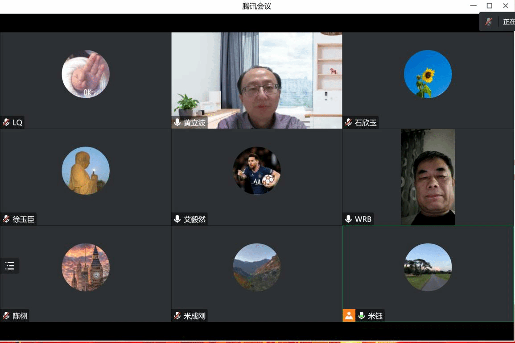Screen dimensions: 515x343
Task: Select 黄立波's live video tile
Action: point(257,80)
